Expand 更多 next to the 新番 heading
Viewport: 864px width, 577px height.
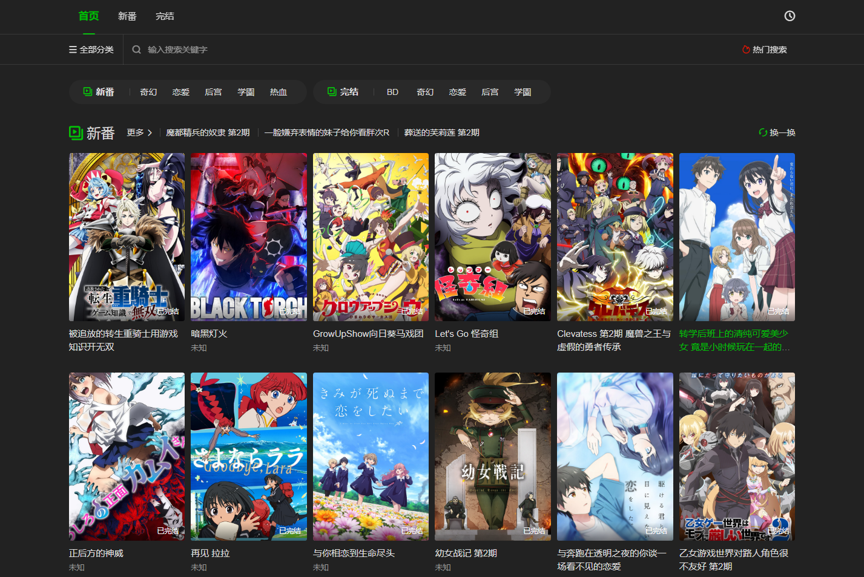139,132
